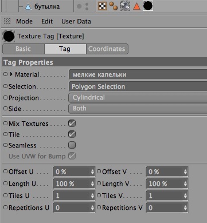Enable the Seamless checkbox
The width and height of the screenshot is (207, 223).
(72, 145)
